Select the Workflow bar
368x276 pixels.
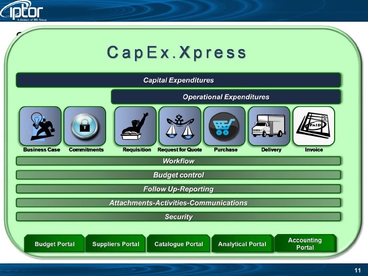coord(178,161)
